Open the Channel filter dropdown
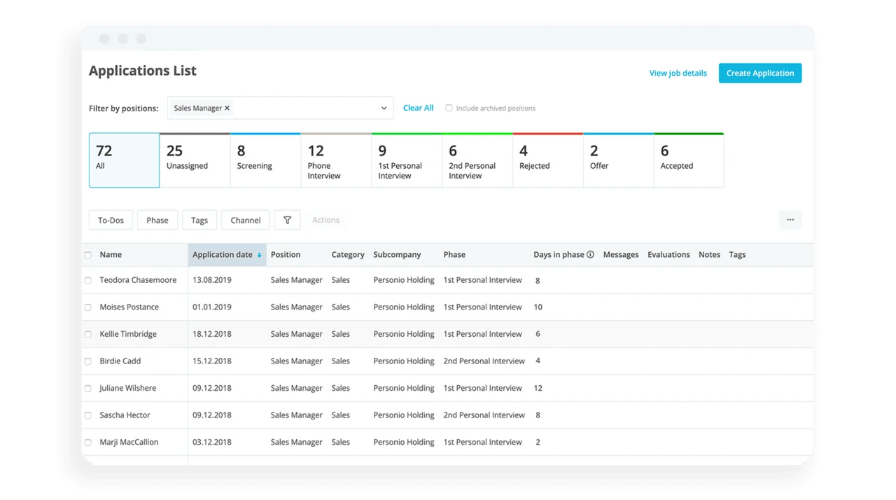 (x=246, y=220)
